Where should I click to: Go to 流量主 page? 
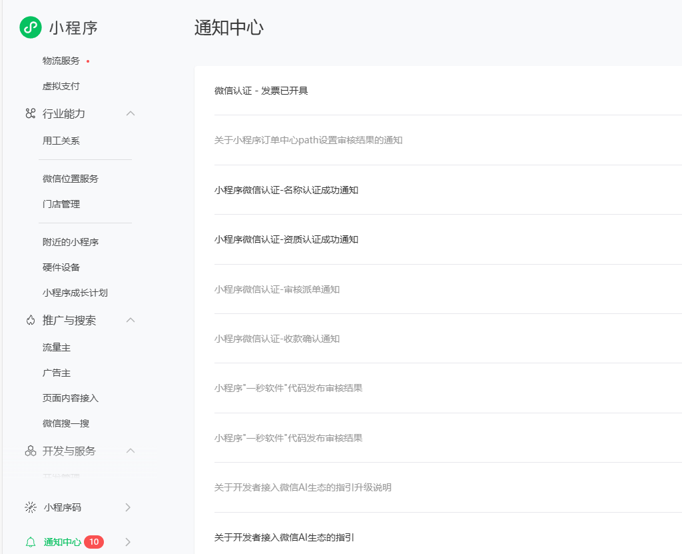tap(57, 347)
